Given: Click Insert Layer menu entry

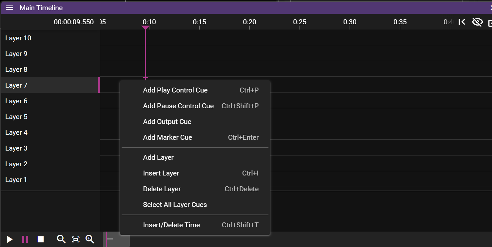Looking at the screenshot, I should tap(161, 173).
